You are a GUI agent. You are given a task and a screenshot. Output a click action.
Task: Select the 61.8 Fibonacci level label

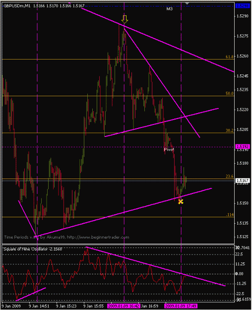pyautogui.click(x=230, y=57)
